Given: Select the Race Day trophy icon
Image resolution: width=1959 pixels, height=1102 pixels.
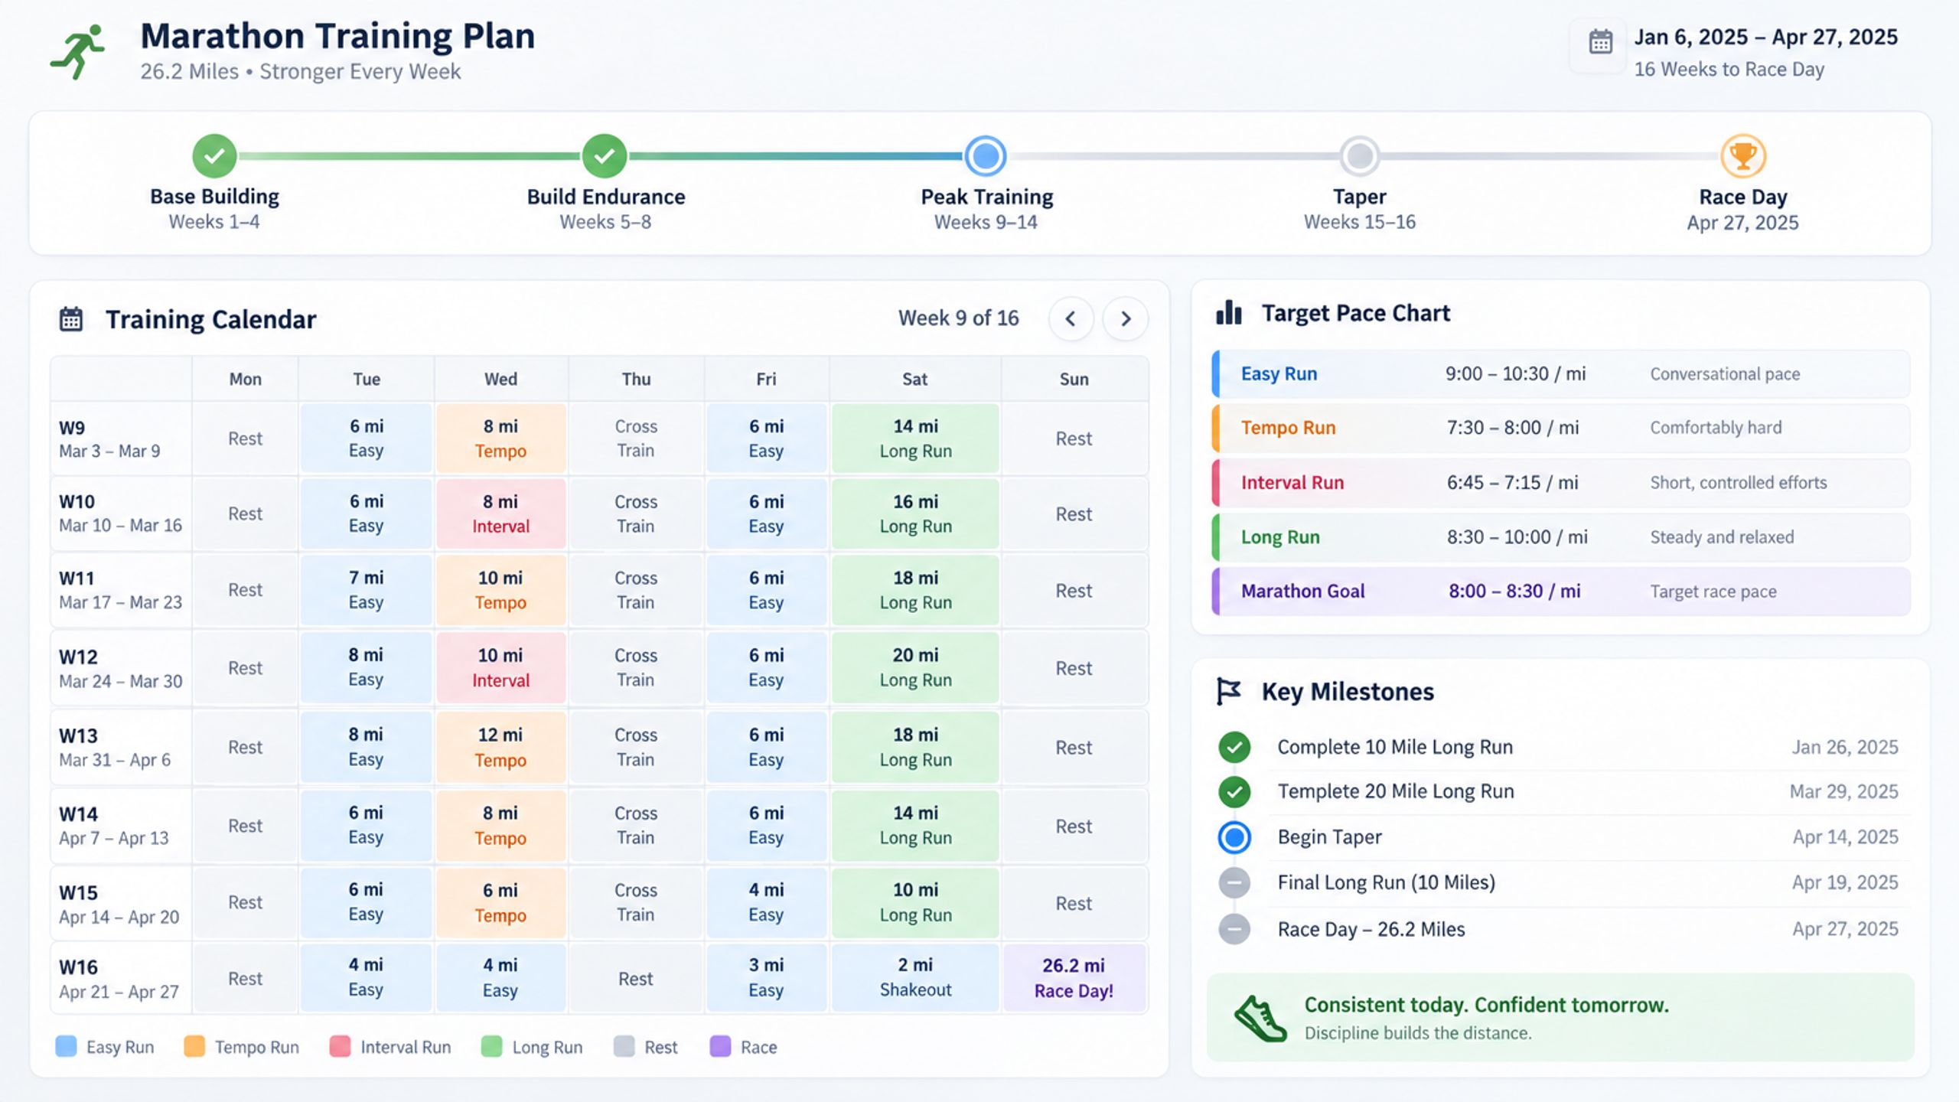Looking at the screenshot, I should pyautogui.click(x=1743, y=156).
